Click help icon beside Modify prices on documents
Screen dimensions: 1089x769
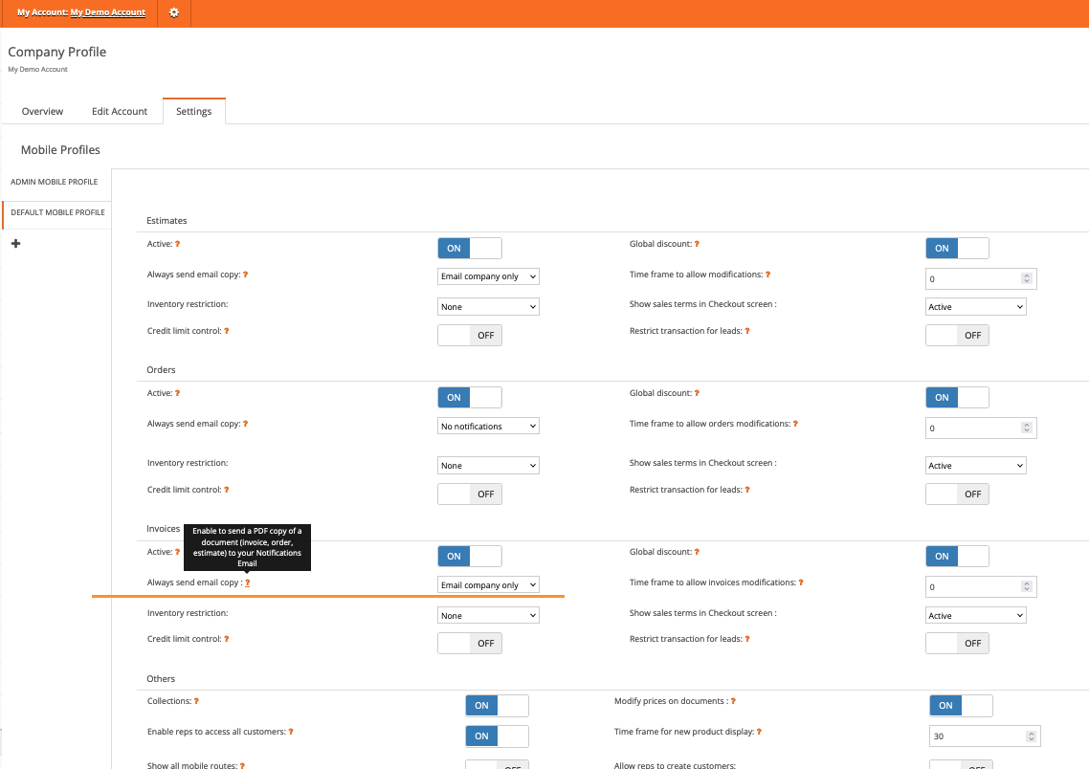(733, 701)
